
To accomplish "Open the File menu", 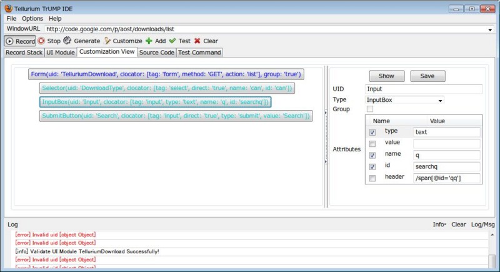I will [x=11, y=19].
